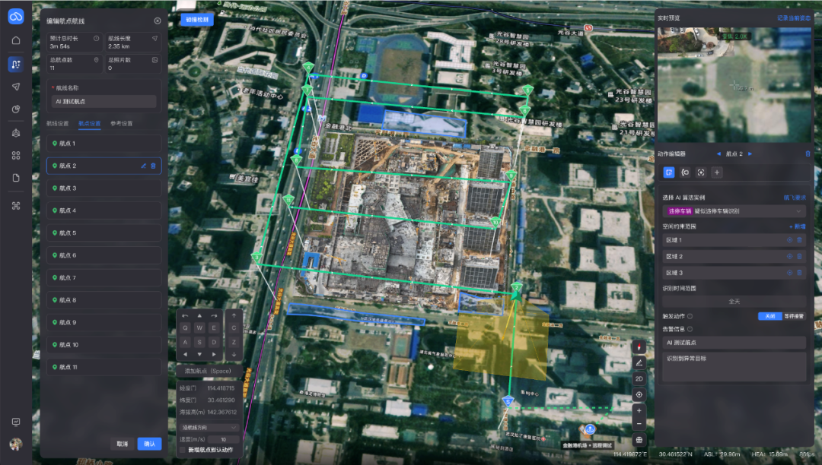The height and width of the screenshot is (465, 822).
Task: Locate 区域 3 with target icon
Action: [x=789, y=273]
